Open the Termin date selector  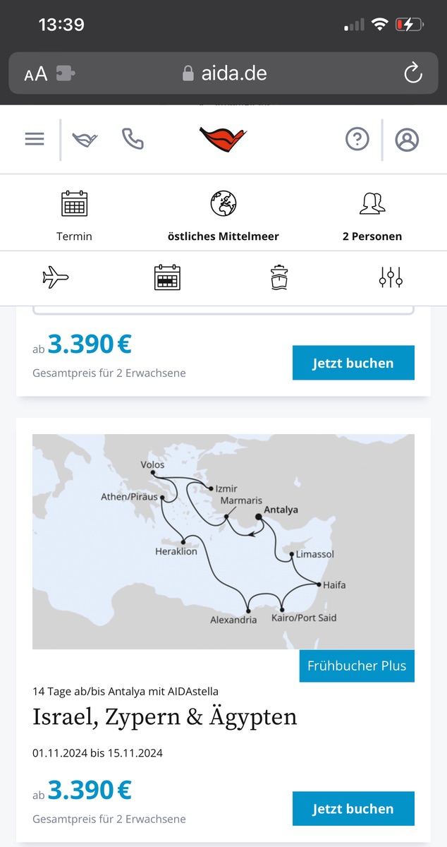click(74, 215)
